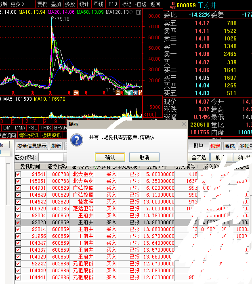Click the 回 marker icon on chart
252x284 pixels.
[118, 93]
